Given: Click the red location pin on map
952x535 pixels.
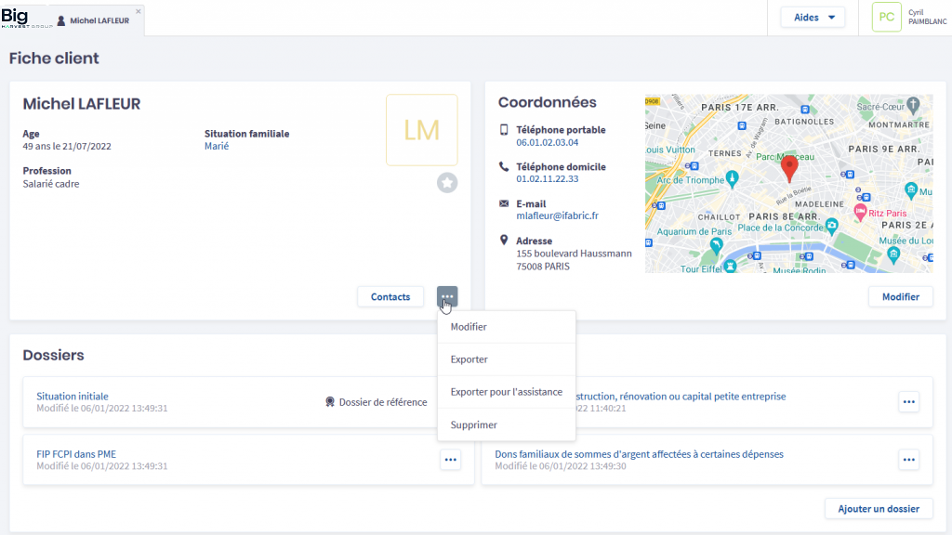Looking at the screenshot, I should 789,168.
